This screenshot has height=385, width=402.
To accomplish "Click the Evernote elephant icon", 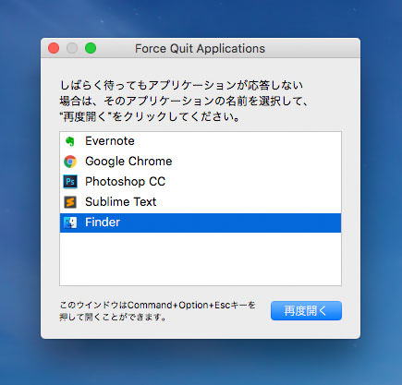I will click(70, 141).
